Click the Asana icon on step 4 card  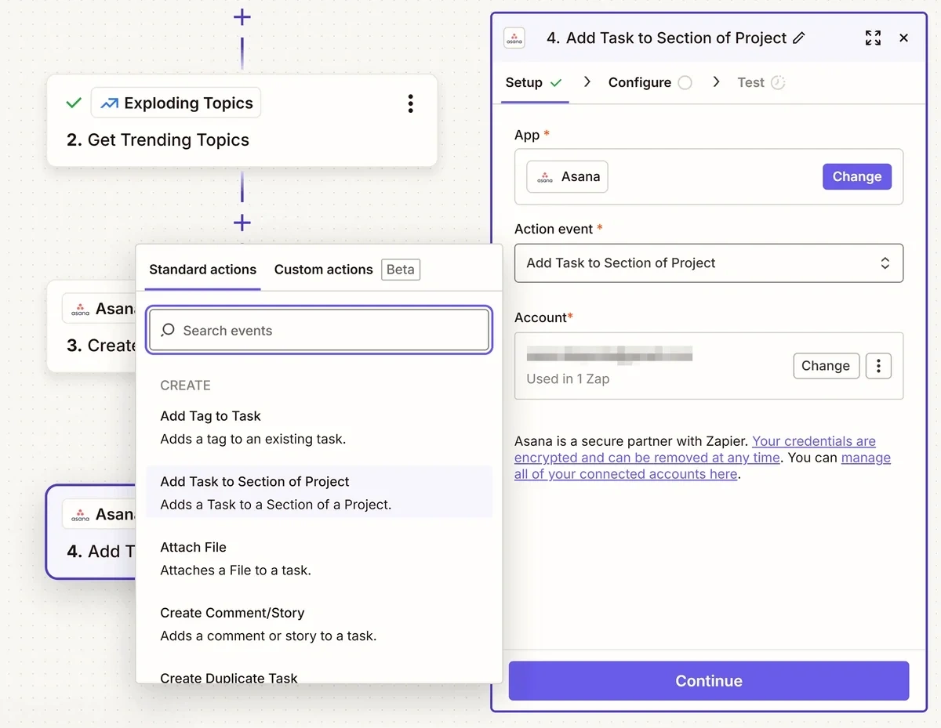pos(80,515)
